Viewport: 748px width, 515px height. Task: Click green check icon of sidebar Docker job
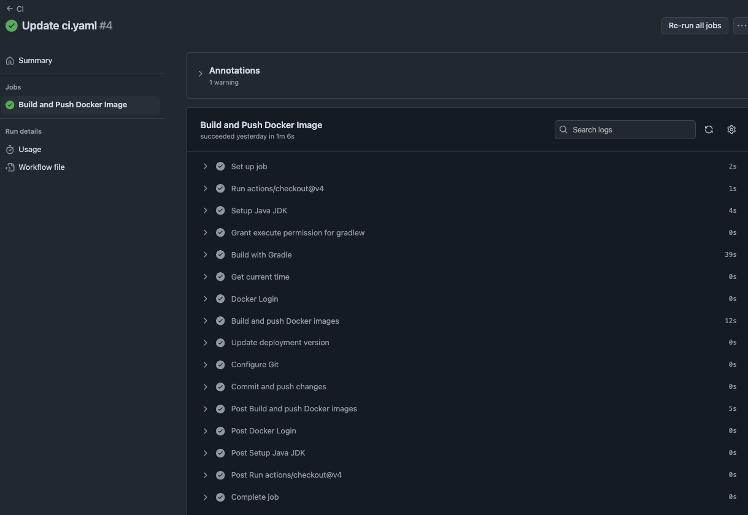pos(10,105)
